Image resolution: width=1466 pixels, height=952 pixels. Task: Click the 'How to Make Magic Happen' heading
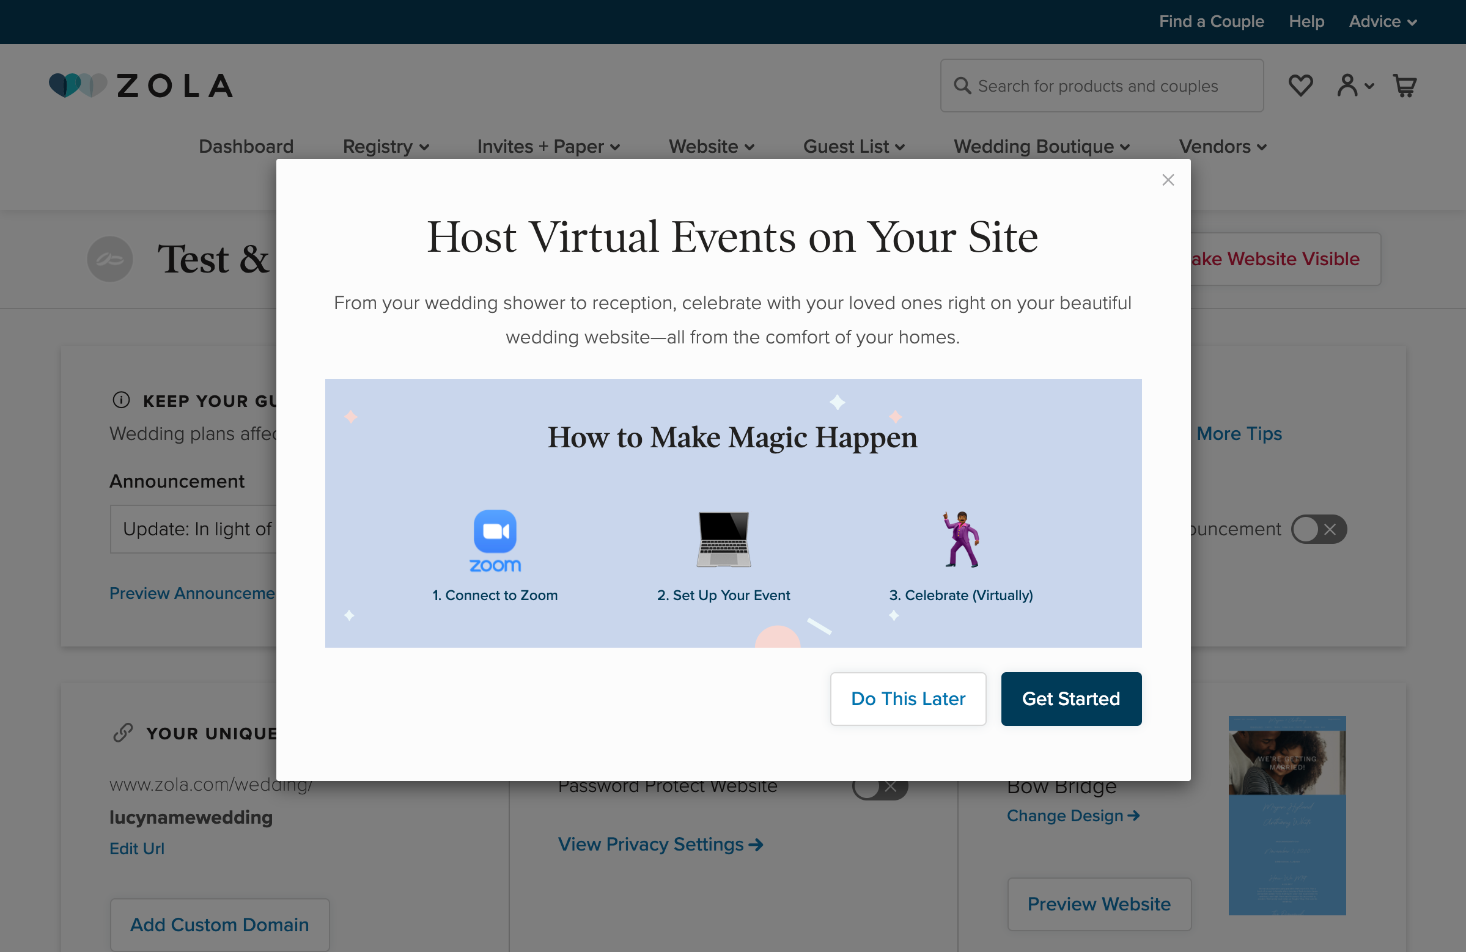point(732,438)
